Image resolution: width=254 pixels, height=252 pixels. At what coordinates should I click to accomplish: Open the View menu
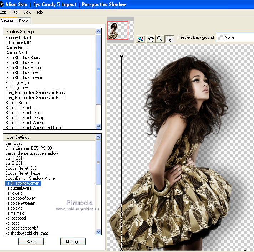pyautogui.click(x=27, y=12)
